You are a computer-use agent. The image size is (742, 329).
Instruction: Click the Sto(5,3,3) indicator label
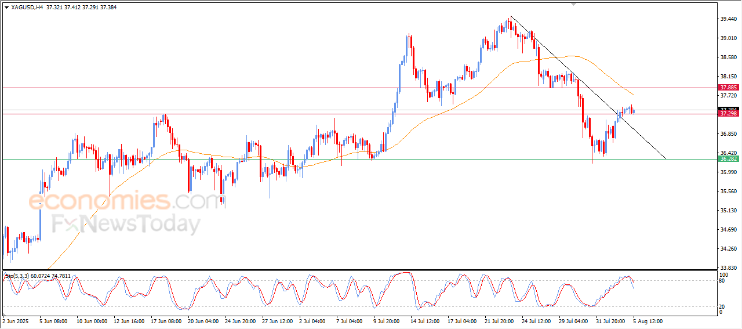[38, 276]
